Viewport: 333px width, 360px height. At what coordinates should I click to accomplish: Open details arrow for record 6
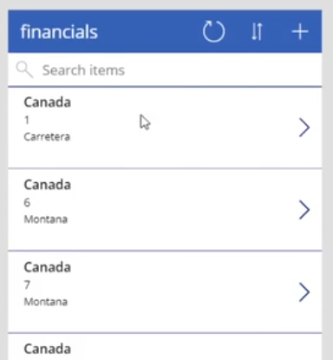click(x=304, y=210)
